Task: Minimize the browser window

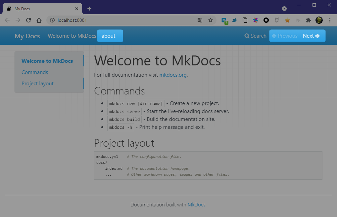Action: click(299, 5)
